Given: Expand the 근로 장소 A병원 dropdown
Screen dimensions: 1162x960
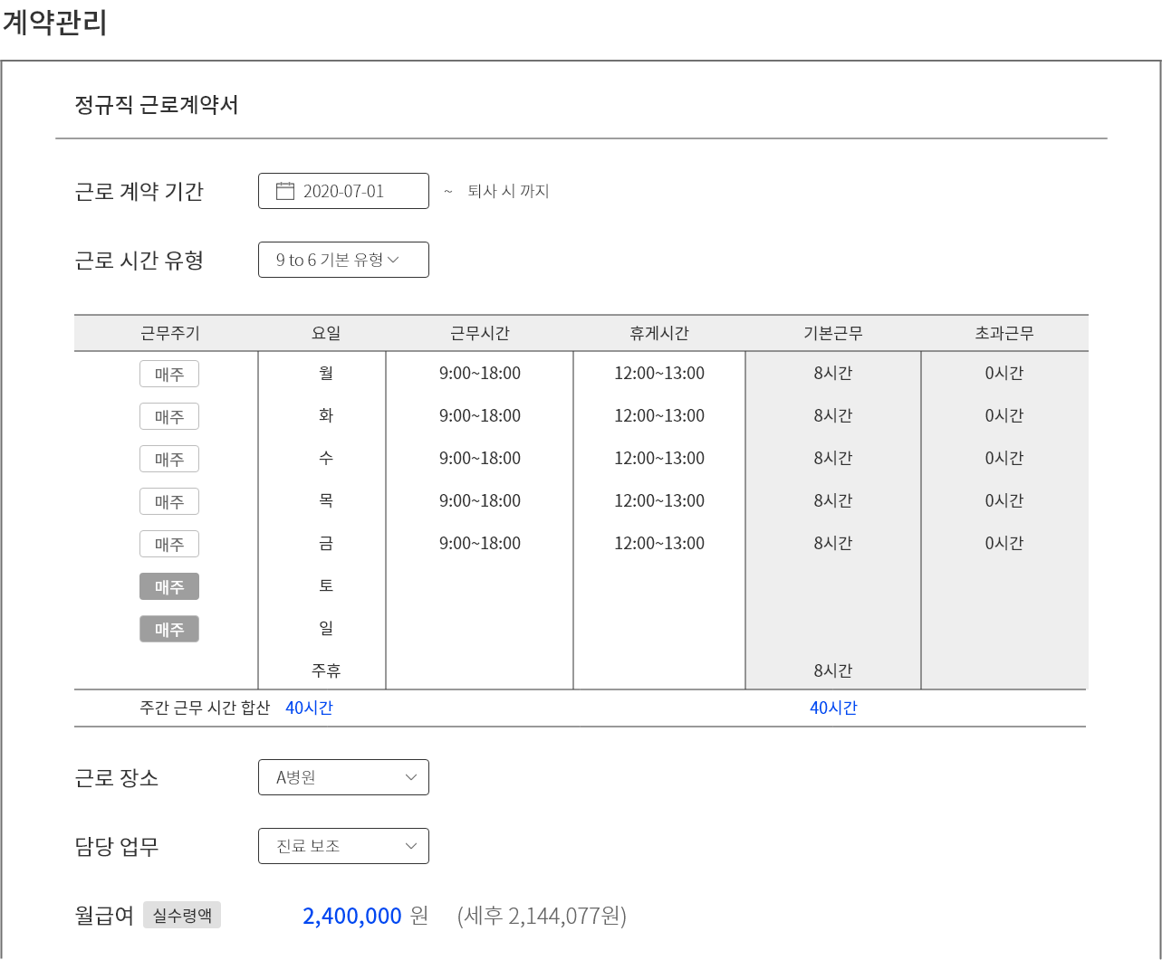Looking at the screenshot, I should [343, 777].
